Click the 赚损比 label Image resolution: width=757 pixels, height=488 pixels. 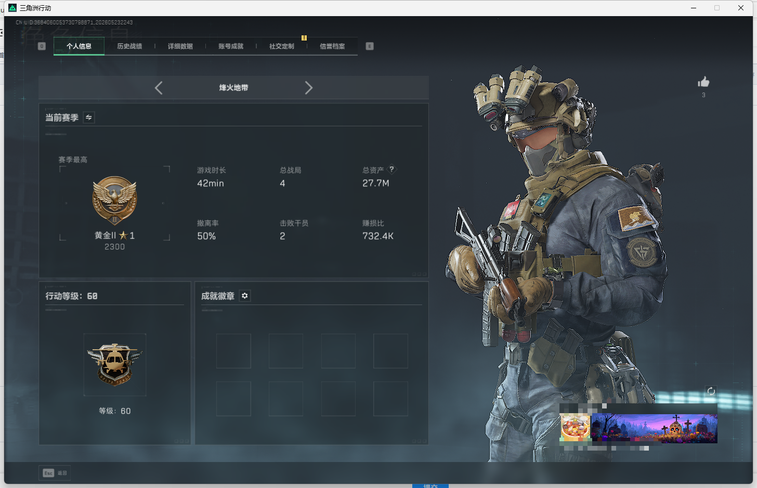pyautogui.click(x=373, y=223)
